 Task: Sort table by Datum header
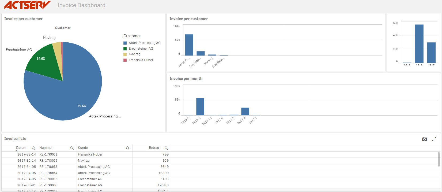coord(21,148)
